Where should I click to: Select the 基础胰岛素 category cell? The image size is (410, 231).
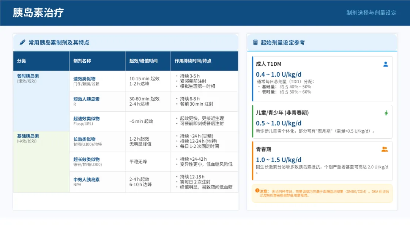pyautogui.click(x=41, y=162)
